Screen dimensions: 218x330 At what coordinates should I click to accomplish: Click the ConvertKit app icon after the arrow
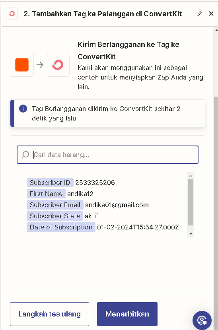[x=58, y=65]
